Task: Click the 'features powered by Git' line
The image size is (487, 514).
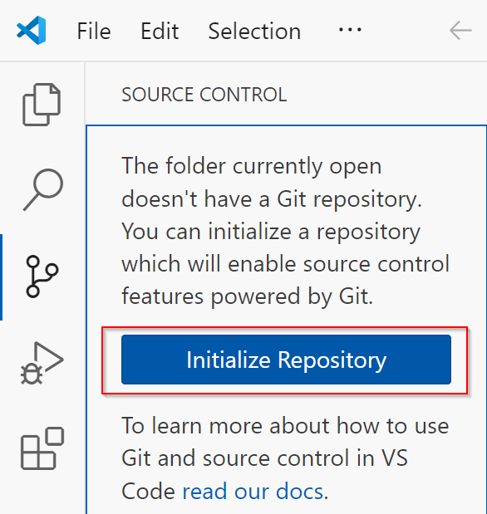Action: [247, 296]
